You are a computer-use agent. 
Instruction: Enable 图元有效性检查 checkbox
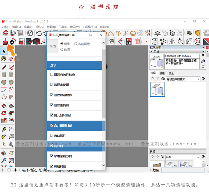coord(52,74)
